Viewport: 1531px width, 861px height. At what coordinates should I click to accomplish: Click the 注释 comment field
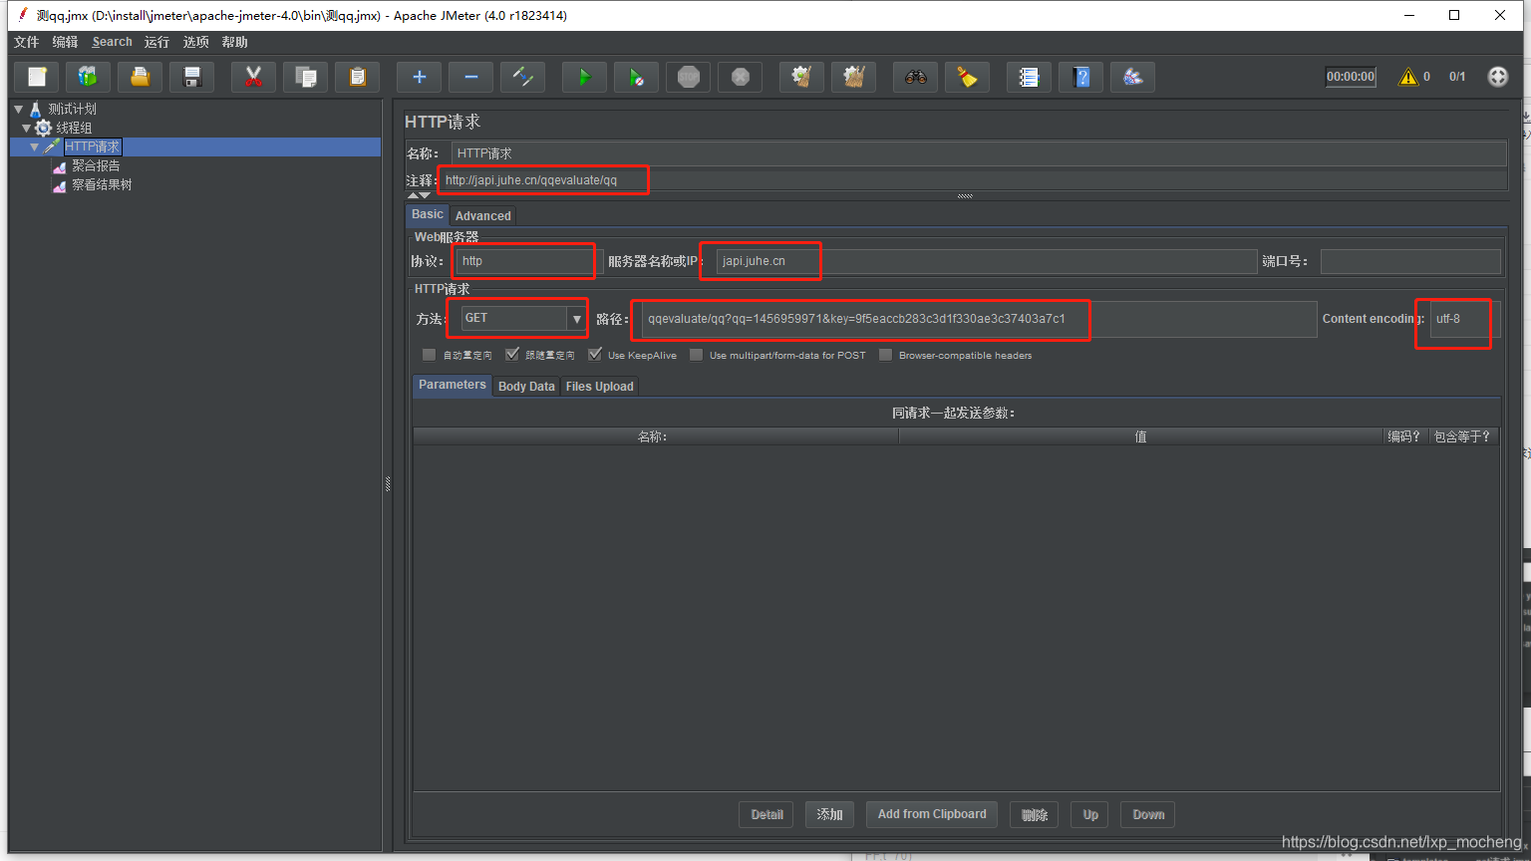(x=972, y=180)
